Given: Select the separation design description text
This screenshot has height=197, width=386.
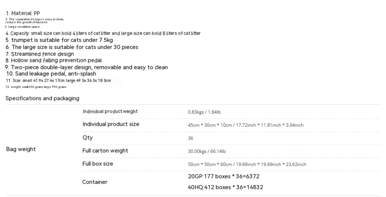Looking at the screenshot, I should coord(35,21).
